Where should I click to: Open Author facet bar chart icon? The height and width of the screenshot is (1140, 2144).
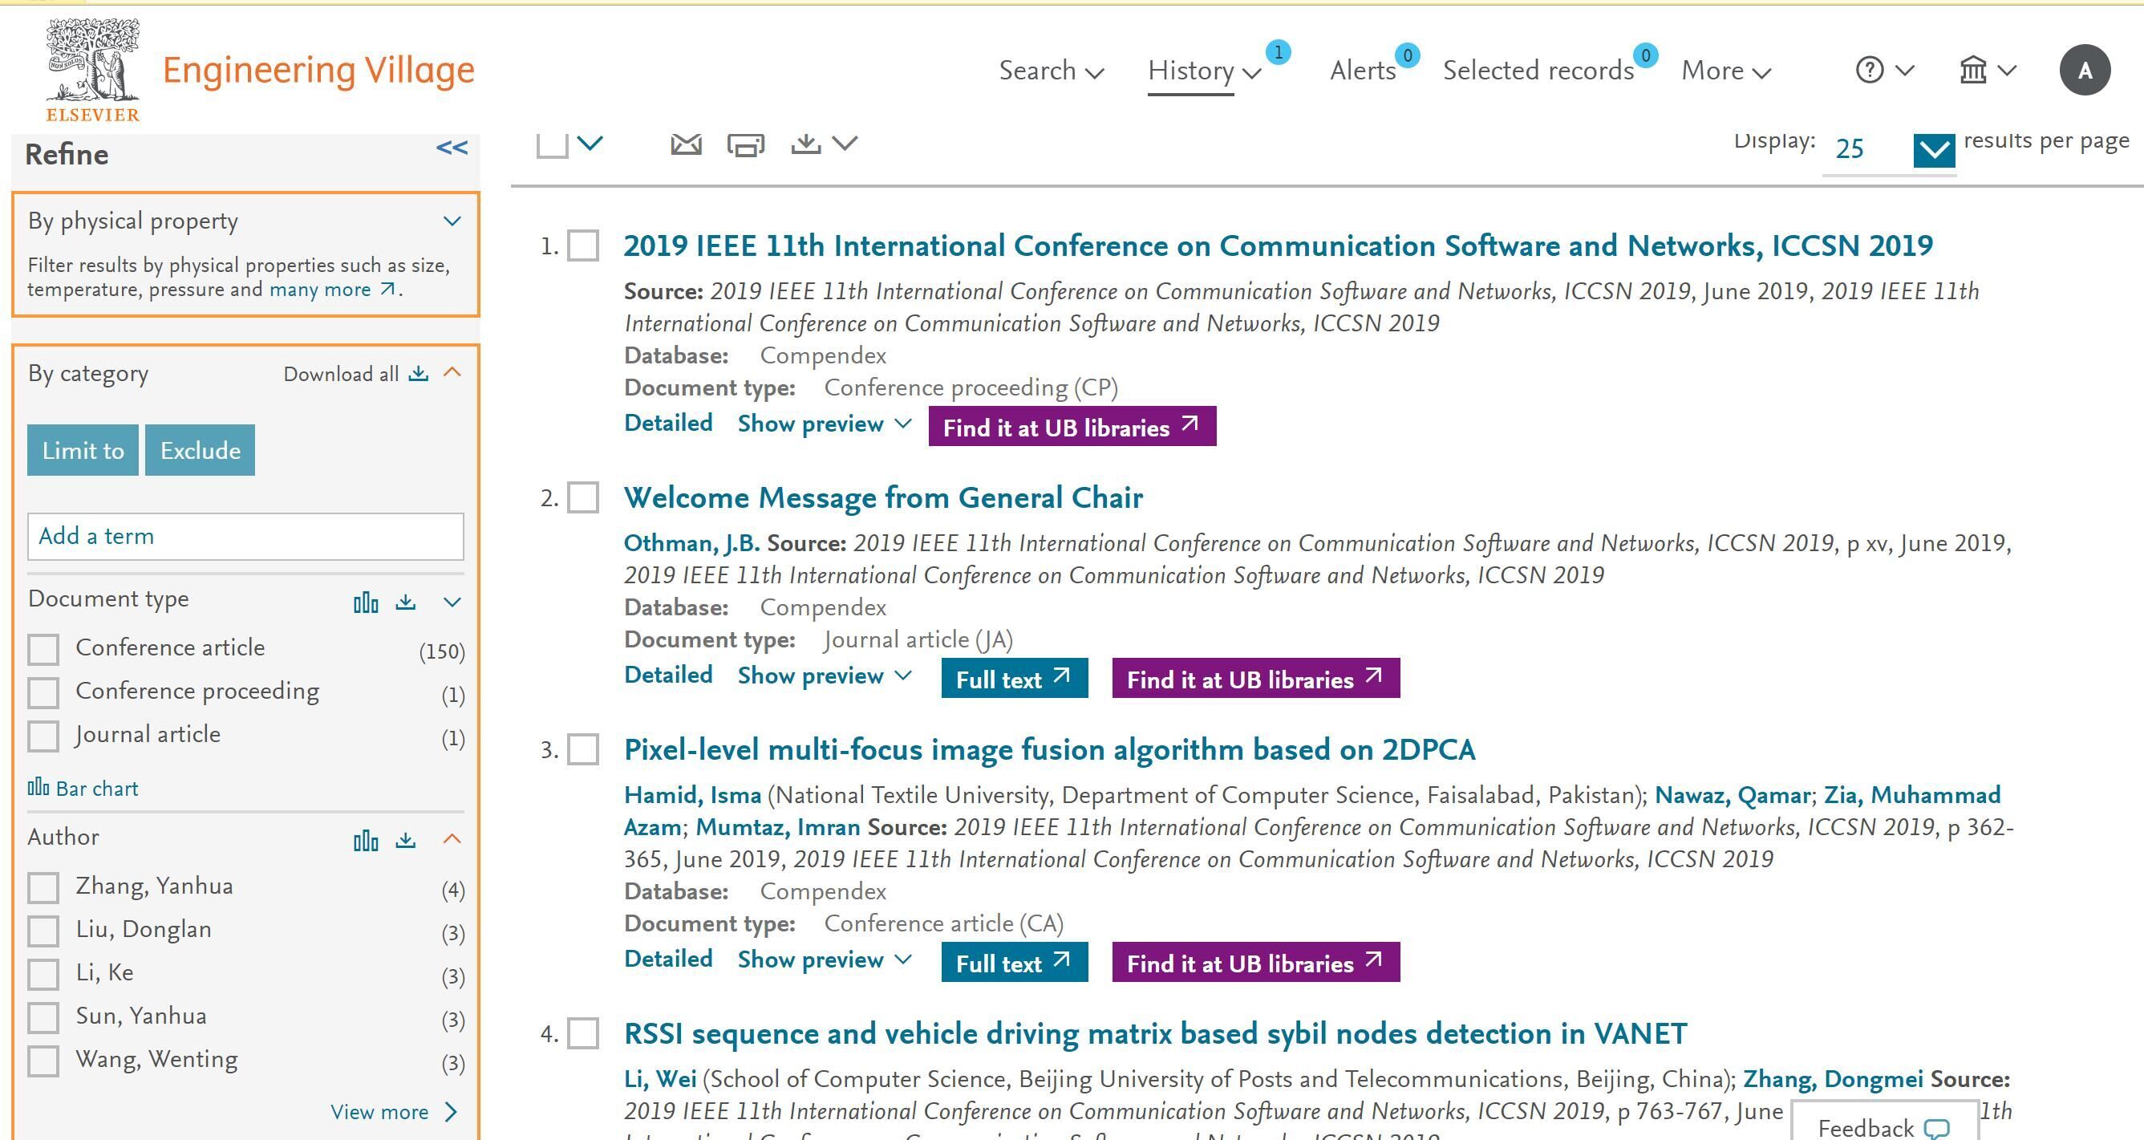(366, 840)
